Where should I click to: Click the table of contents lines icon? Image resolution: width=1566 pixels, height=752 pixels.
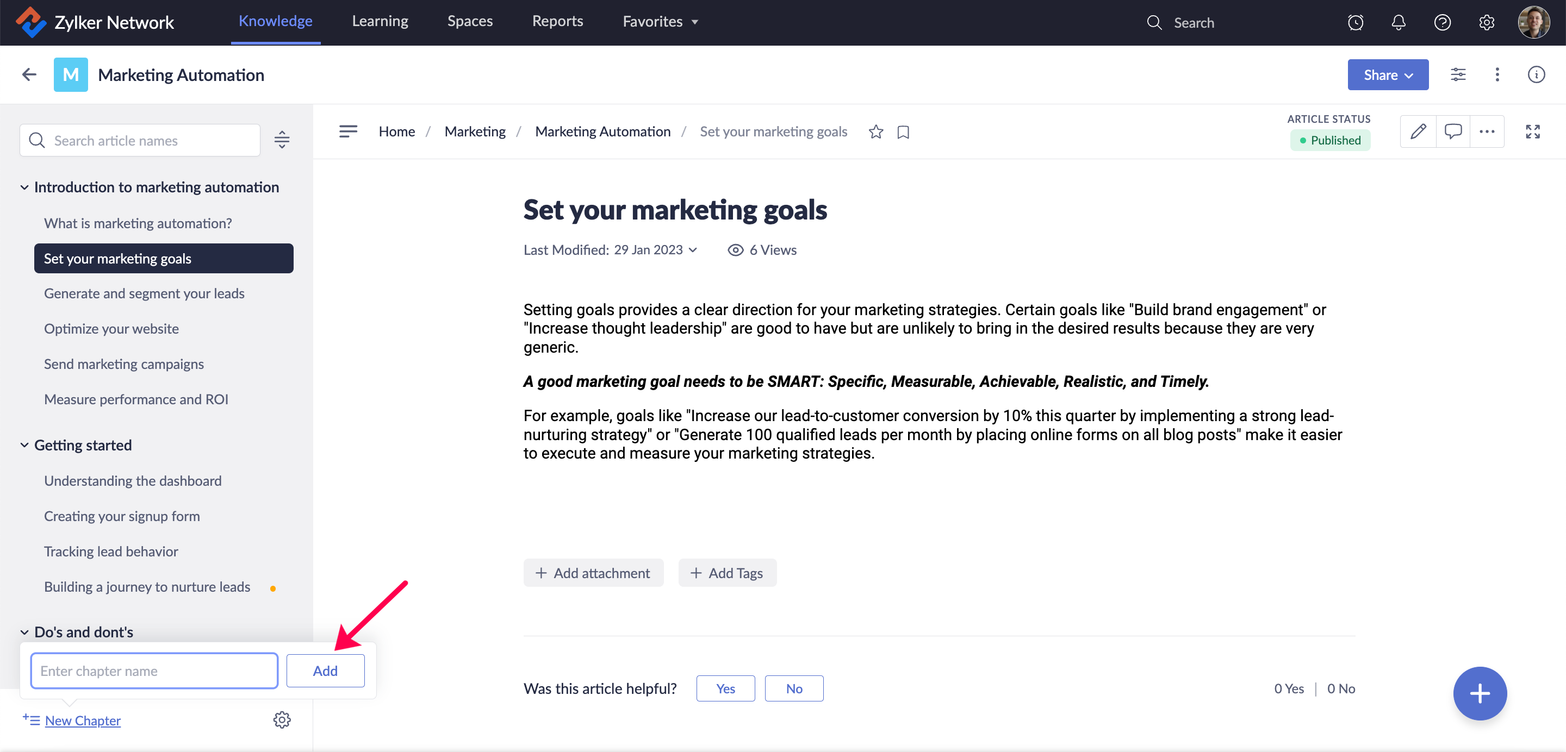pyautogui.click(x=348, y=131)
